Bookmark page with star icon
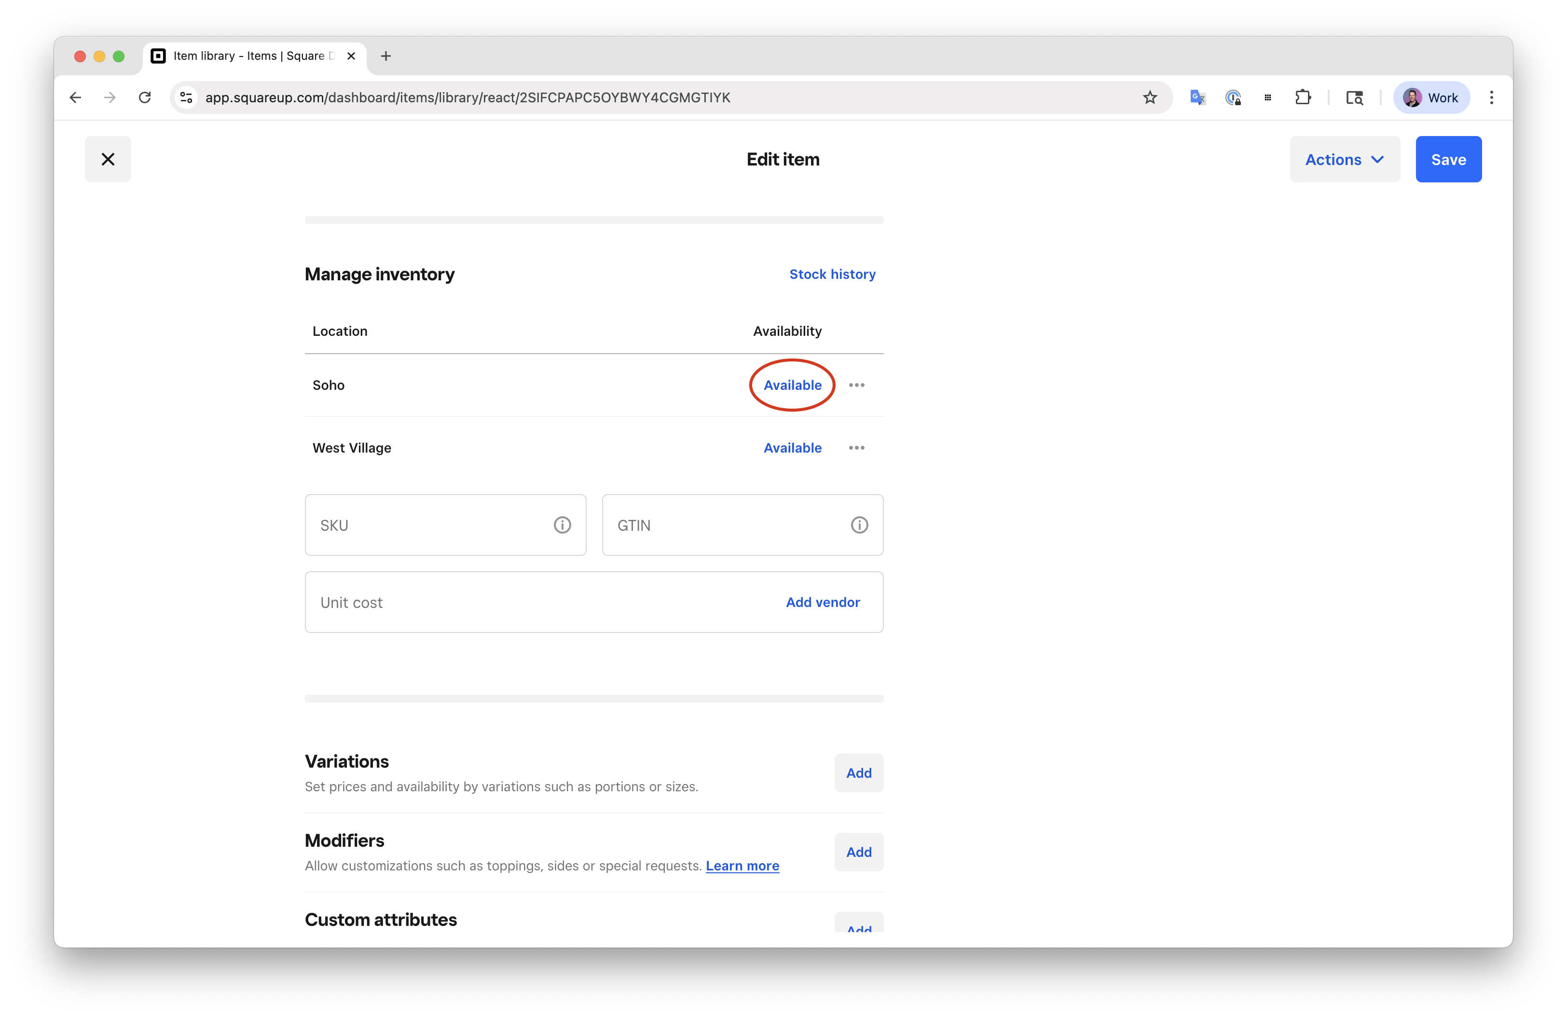 (x=1150, y=97)
